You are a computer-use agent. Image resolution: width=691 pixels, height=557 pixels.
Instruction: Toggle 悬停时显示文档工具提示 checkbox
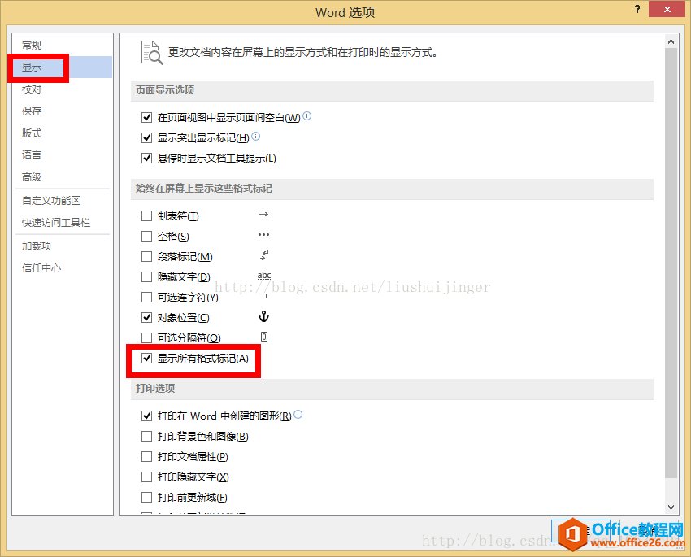pos(147,158)
